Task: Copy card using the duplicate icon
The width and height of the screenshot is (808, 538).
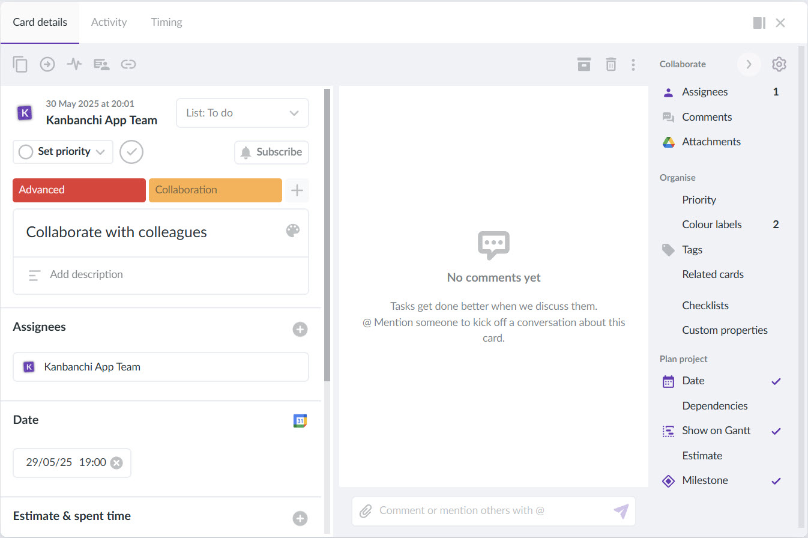Action: pyautogui.click(x=20, y=64)
